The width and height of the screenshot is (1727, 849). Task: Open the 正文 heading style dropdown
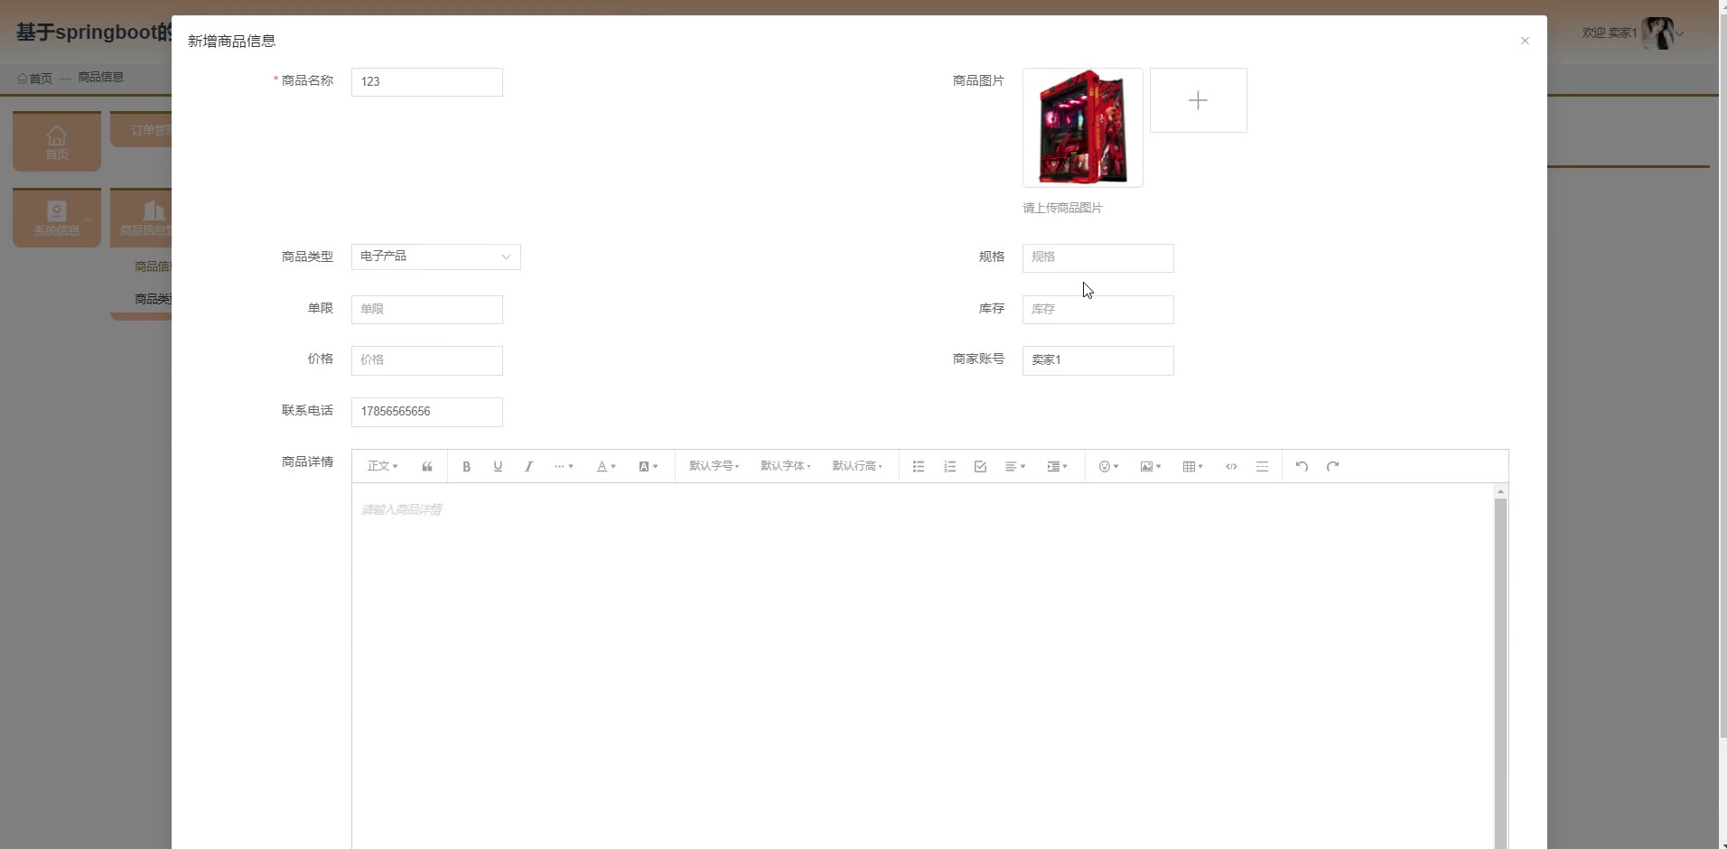tap(382, 466)
